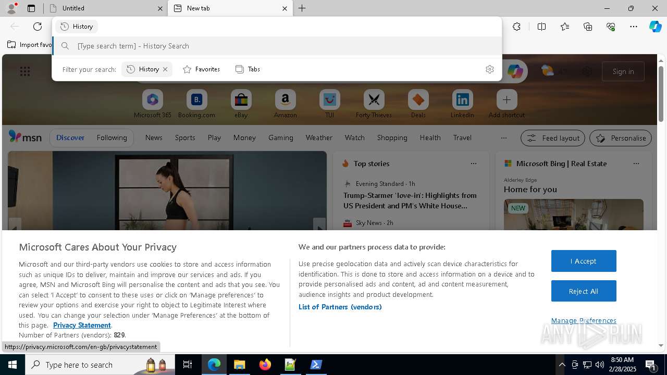The height and width of the screenshot is (375, 667).
Task: Open the Gaming menu item
Action: click(281, 137)
